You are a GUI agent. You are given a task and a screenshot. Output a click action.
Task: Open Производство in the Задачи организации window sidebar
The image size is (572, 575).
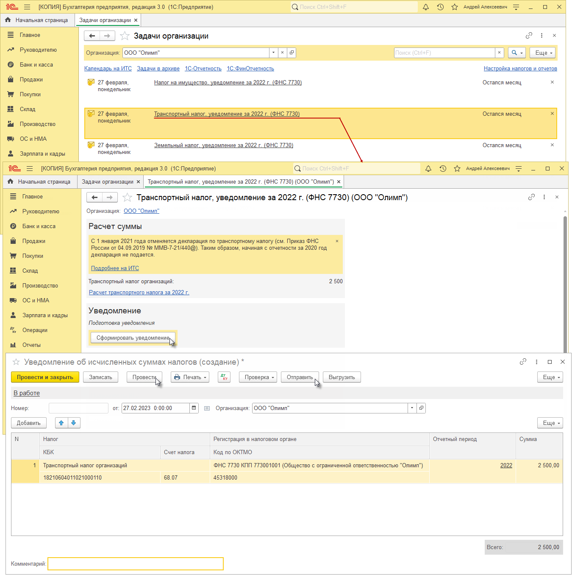(x=38, y=124)
